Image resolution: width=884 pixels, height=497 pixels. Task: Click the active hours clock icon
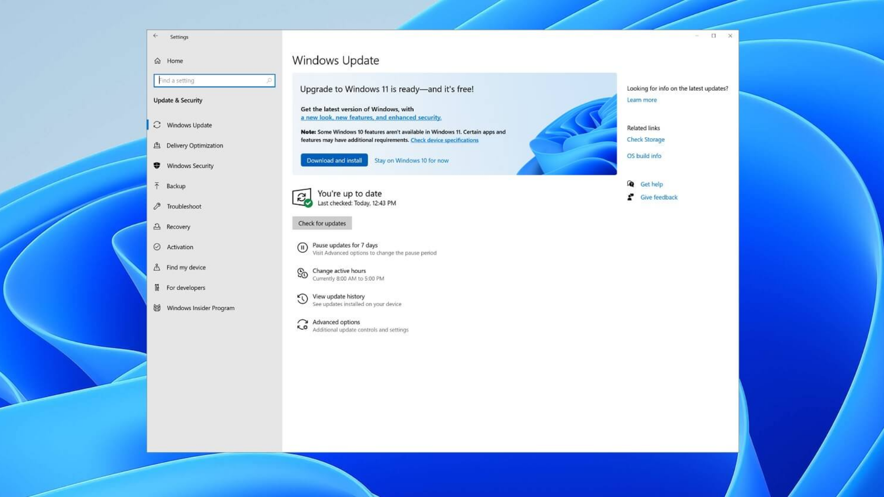pyautogui.click(x=302, y=273)
